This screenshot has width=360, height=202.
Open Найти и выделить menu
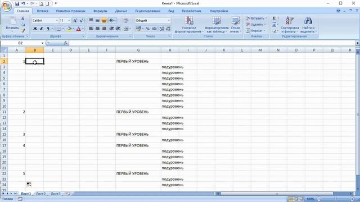(x=308, y=25)
